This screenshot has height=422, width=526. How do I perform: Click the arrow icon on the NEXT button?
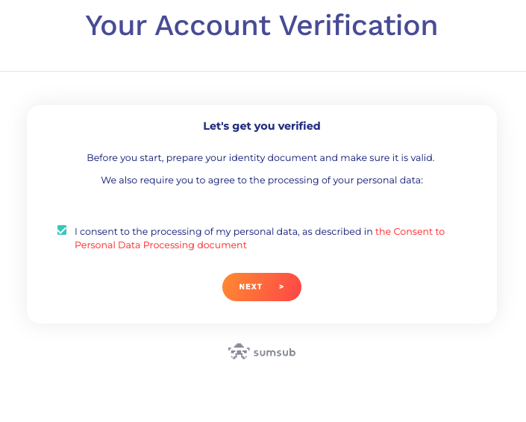[x=281, y=286]
